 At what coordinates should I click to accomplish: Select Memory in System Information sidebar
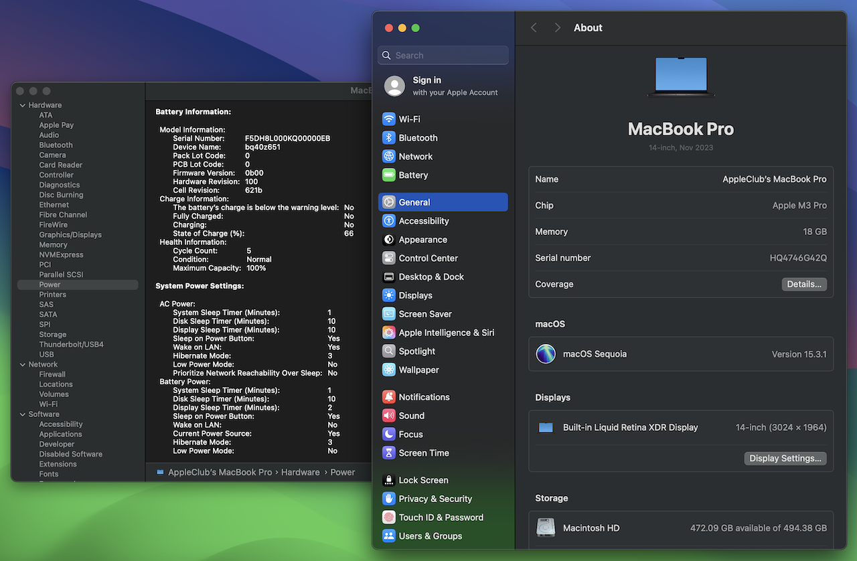pos(53,245)
